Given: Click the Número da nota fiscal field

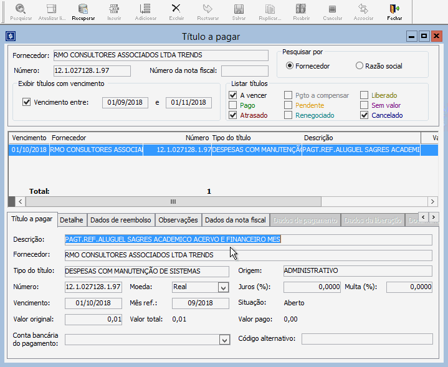Looking at the screenshot, I should (x=244, y=70).
